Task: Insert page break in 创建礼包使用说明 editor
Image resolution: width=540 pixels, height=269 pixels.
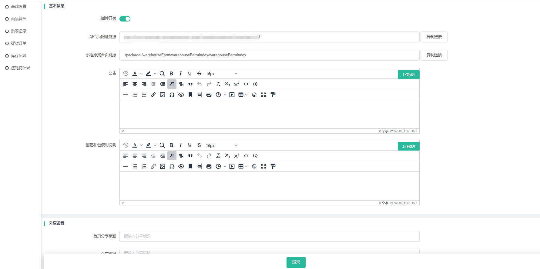Action: tap(200, 166)
